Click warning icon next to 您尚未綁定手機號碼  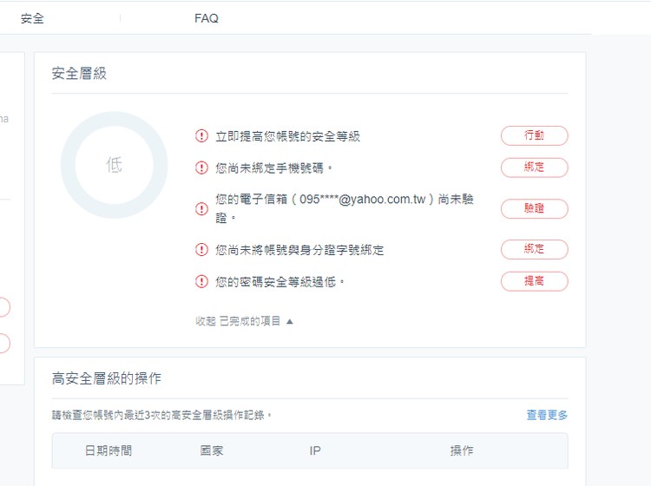coord(201,167)
